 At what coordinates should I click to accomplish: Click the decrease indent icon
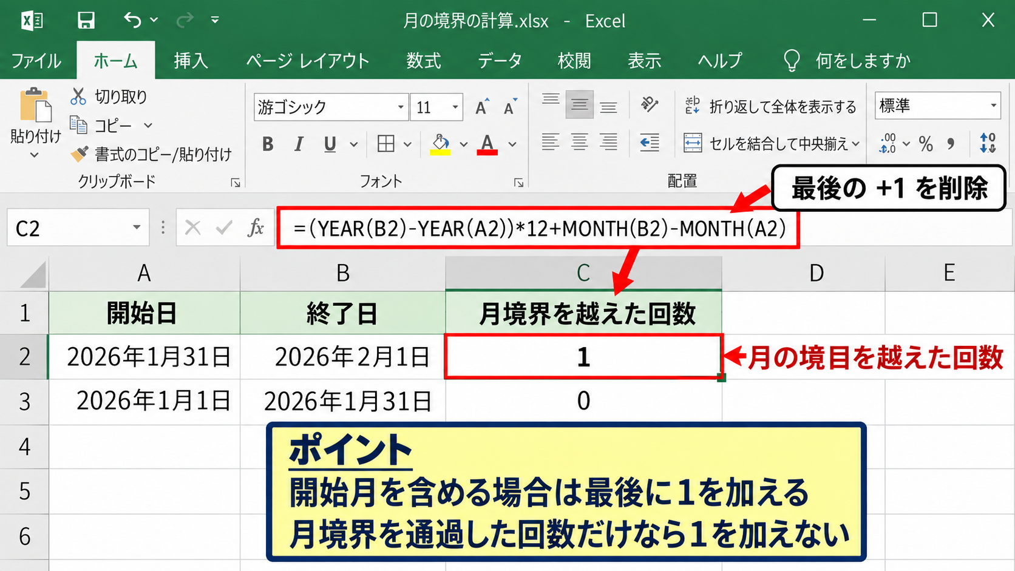[x=650, y=143]
